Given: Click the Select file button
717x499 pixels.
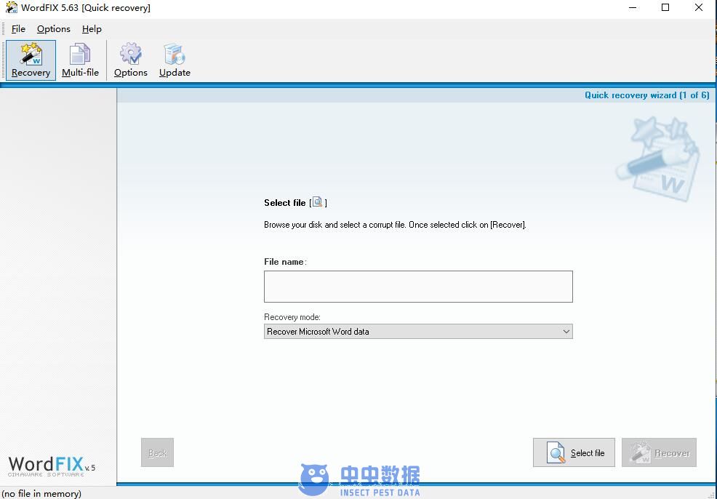Looking at the screenshot, I should 574,452.
